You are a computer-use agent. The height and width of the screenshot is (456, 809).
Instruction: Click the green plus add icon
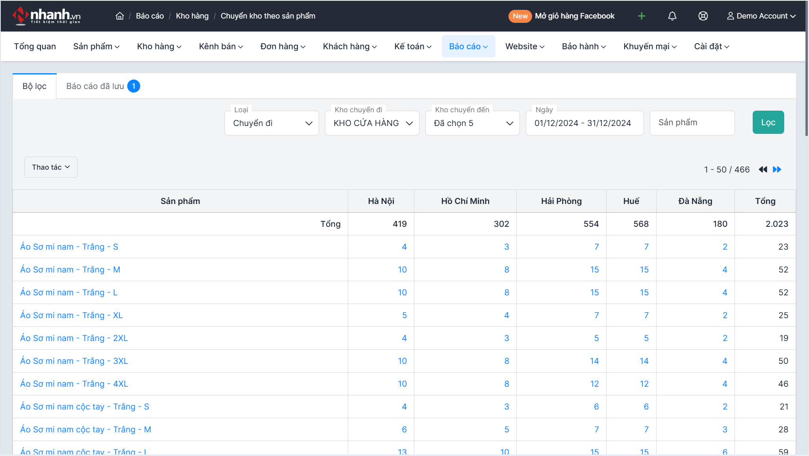(642, 16)
